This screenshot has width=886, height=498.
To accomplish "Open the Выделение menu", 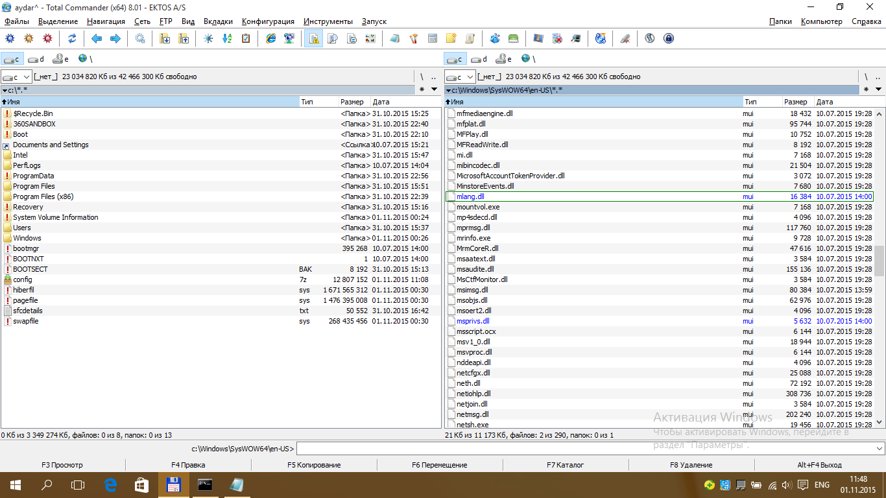I will point(58,21).
